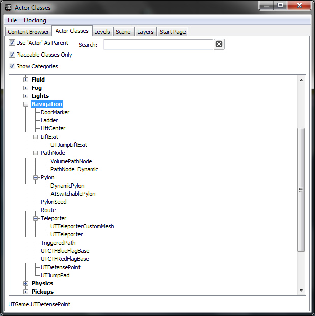Expand the Physics category
Viewport: 315px width, 316px height.
(26, 283)
